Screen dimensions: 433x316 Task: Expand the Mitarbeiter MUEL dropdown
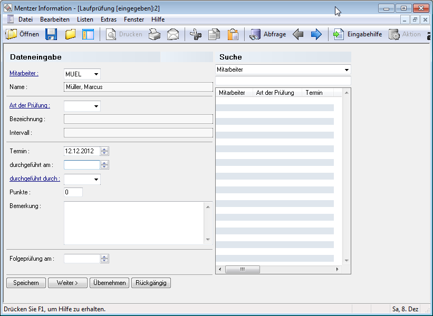coord(96,74)
